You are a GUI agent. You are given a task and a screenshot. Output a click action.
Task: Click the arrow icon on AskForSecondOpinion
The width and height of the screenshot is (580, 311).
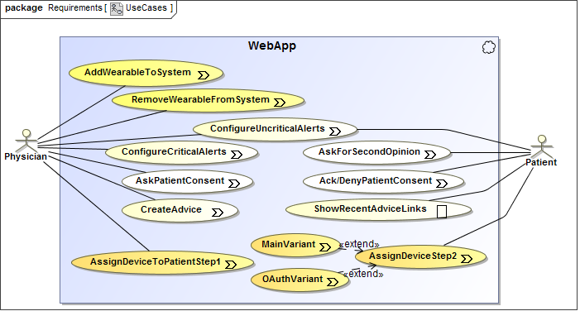429,155
